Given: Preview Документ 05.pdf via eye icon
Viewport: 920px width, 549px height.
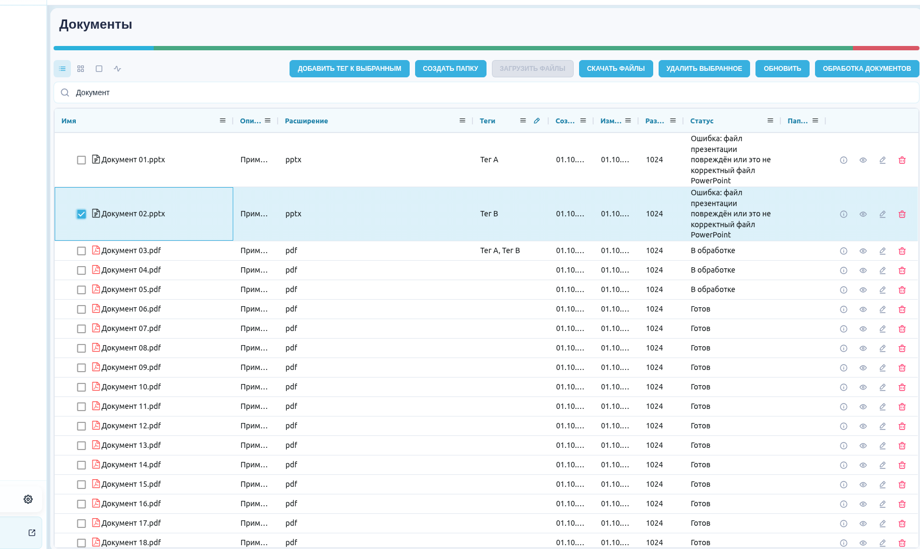Looking at the screenshot, I should coord(863,290).
